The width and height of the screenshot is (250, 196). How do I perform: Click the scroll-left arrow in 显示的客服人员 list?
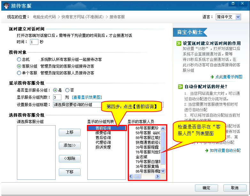131,176
